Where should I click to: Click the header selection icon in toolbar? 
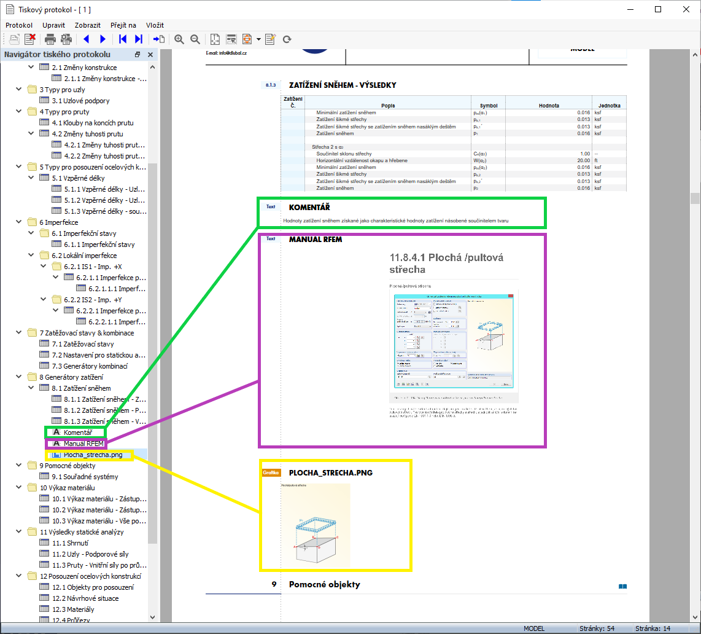[231, 39]
